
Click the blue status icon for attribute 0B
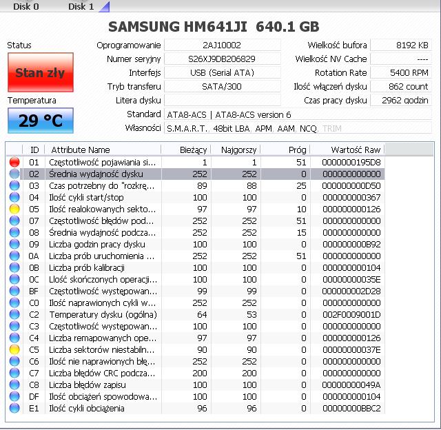point(14,267)
